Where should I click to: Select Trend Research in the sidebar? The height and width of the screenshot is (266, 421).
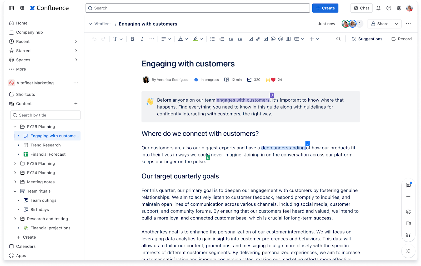tap(46, 145)
